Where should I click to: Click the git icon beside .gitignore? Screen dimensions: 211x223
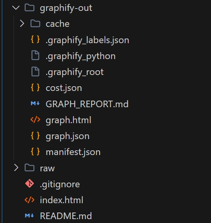30,183
